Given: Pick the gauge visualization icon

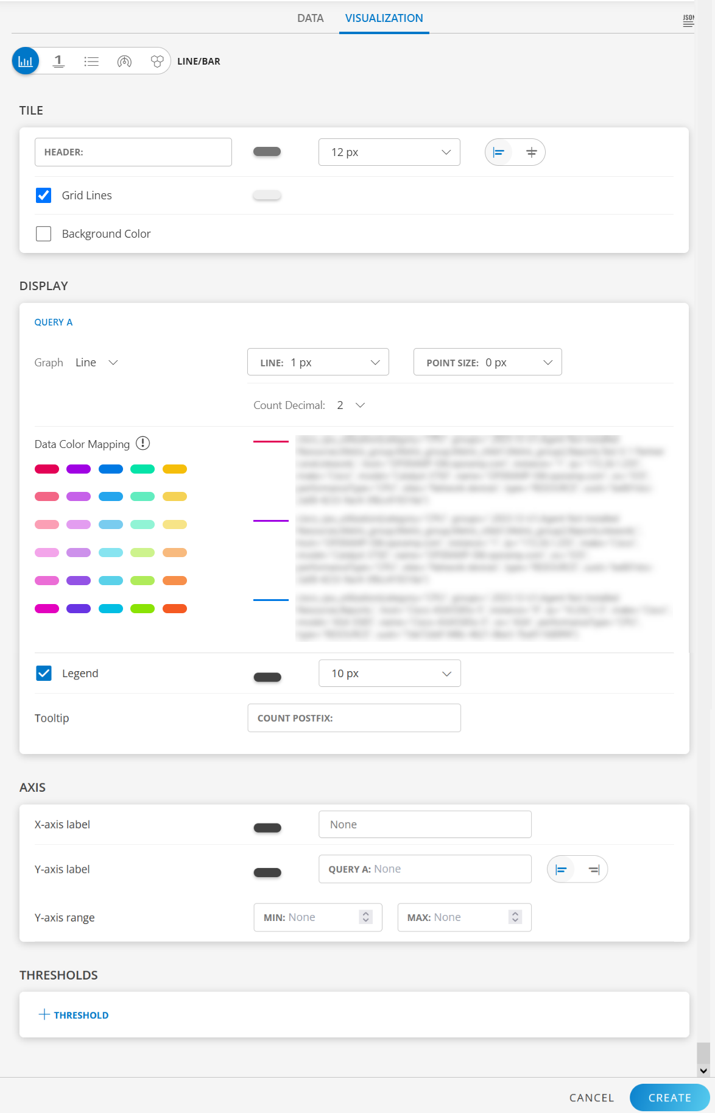Looking at the screenshot, I should coord(124,61).
